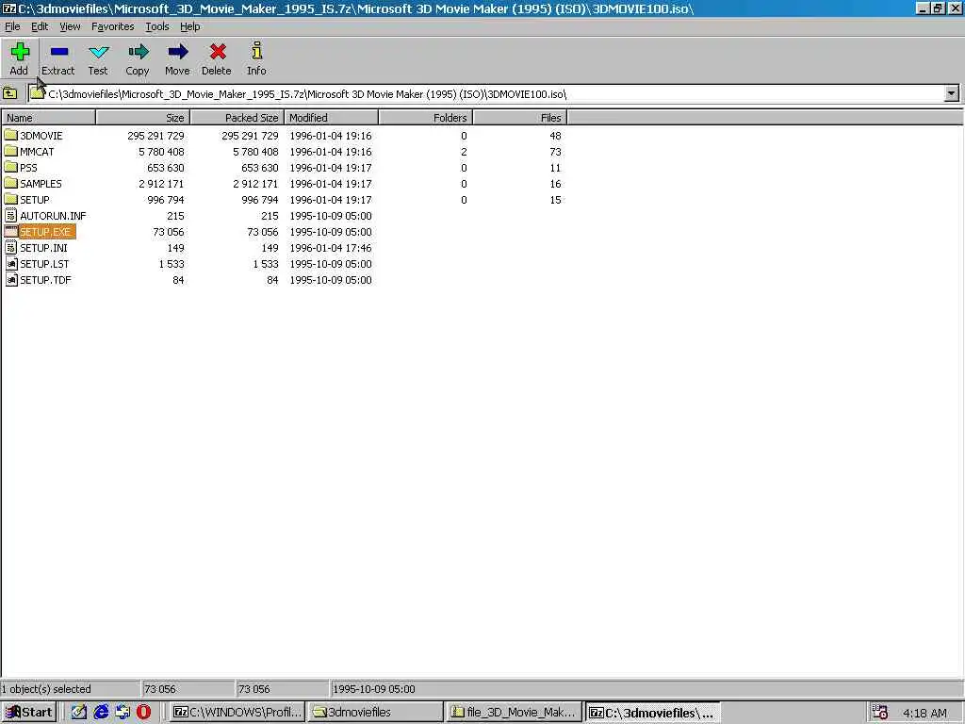Click the Move toolbar icon
Viewport: 965px width, 724px height.
[x=177, y=52]
